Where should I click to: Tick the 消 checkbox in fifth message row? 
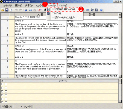pos(2,99)
